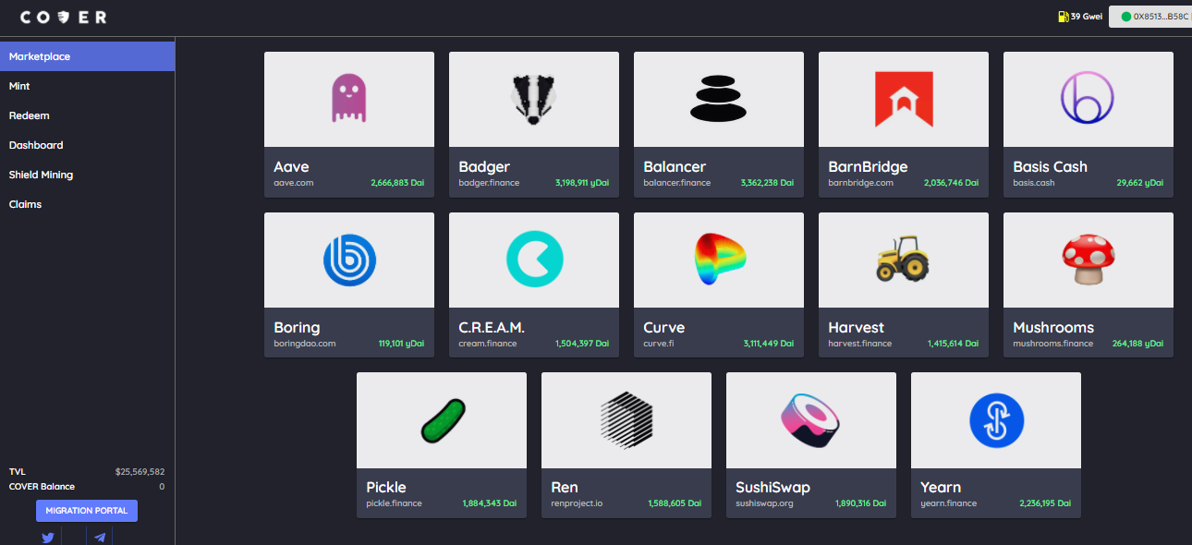Click the Harvest card title

(856, 328)
